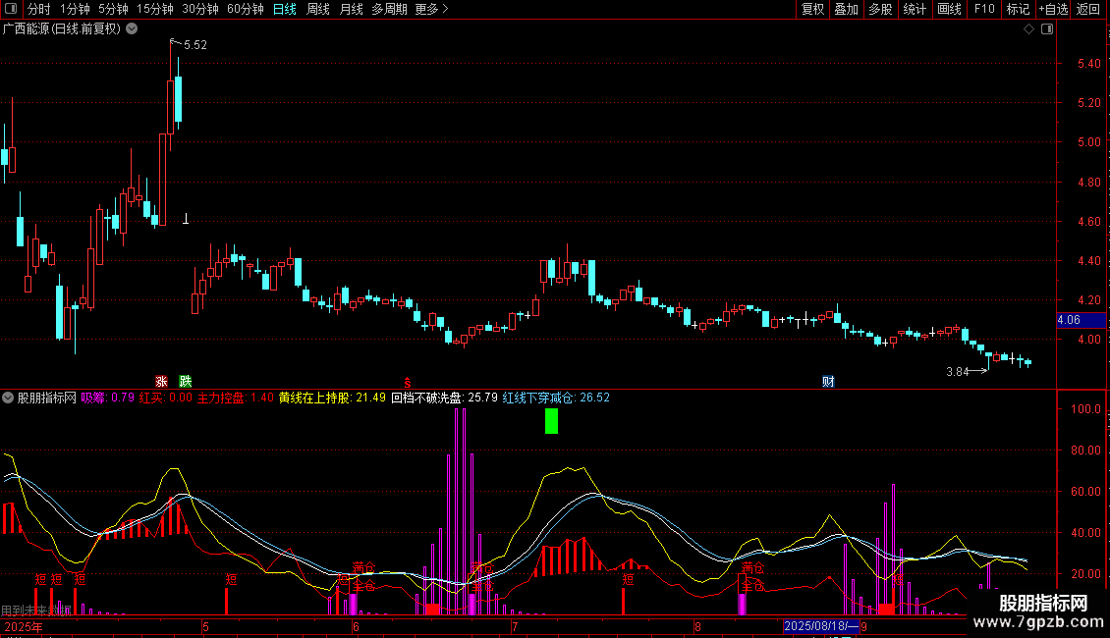
Task: Switch to 日线 daily period
Action: point(284,10)
